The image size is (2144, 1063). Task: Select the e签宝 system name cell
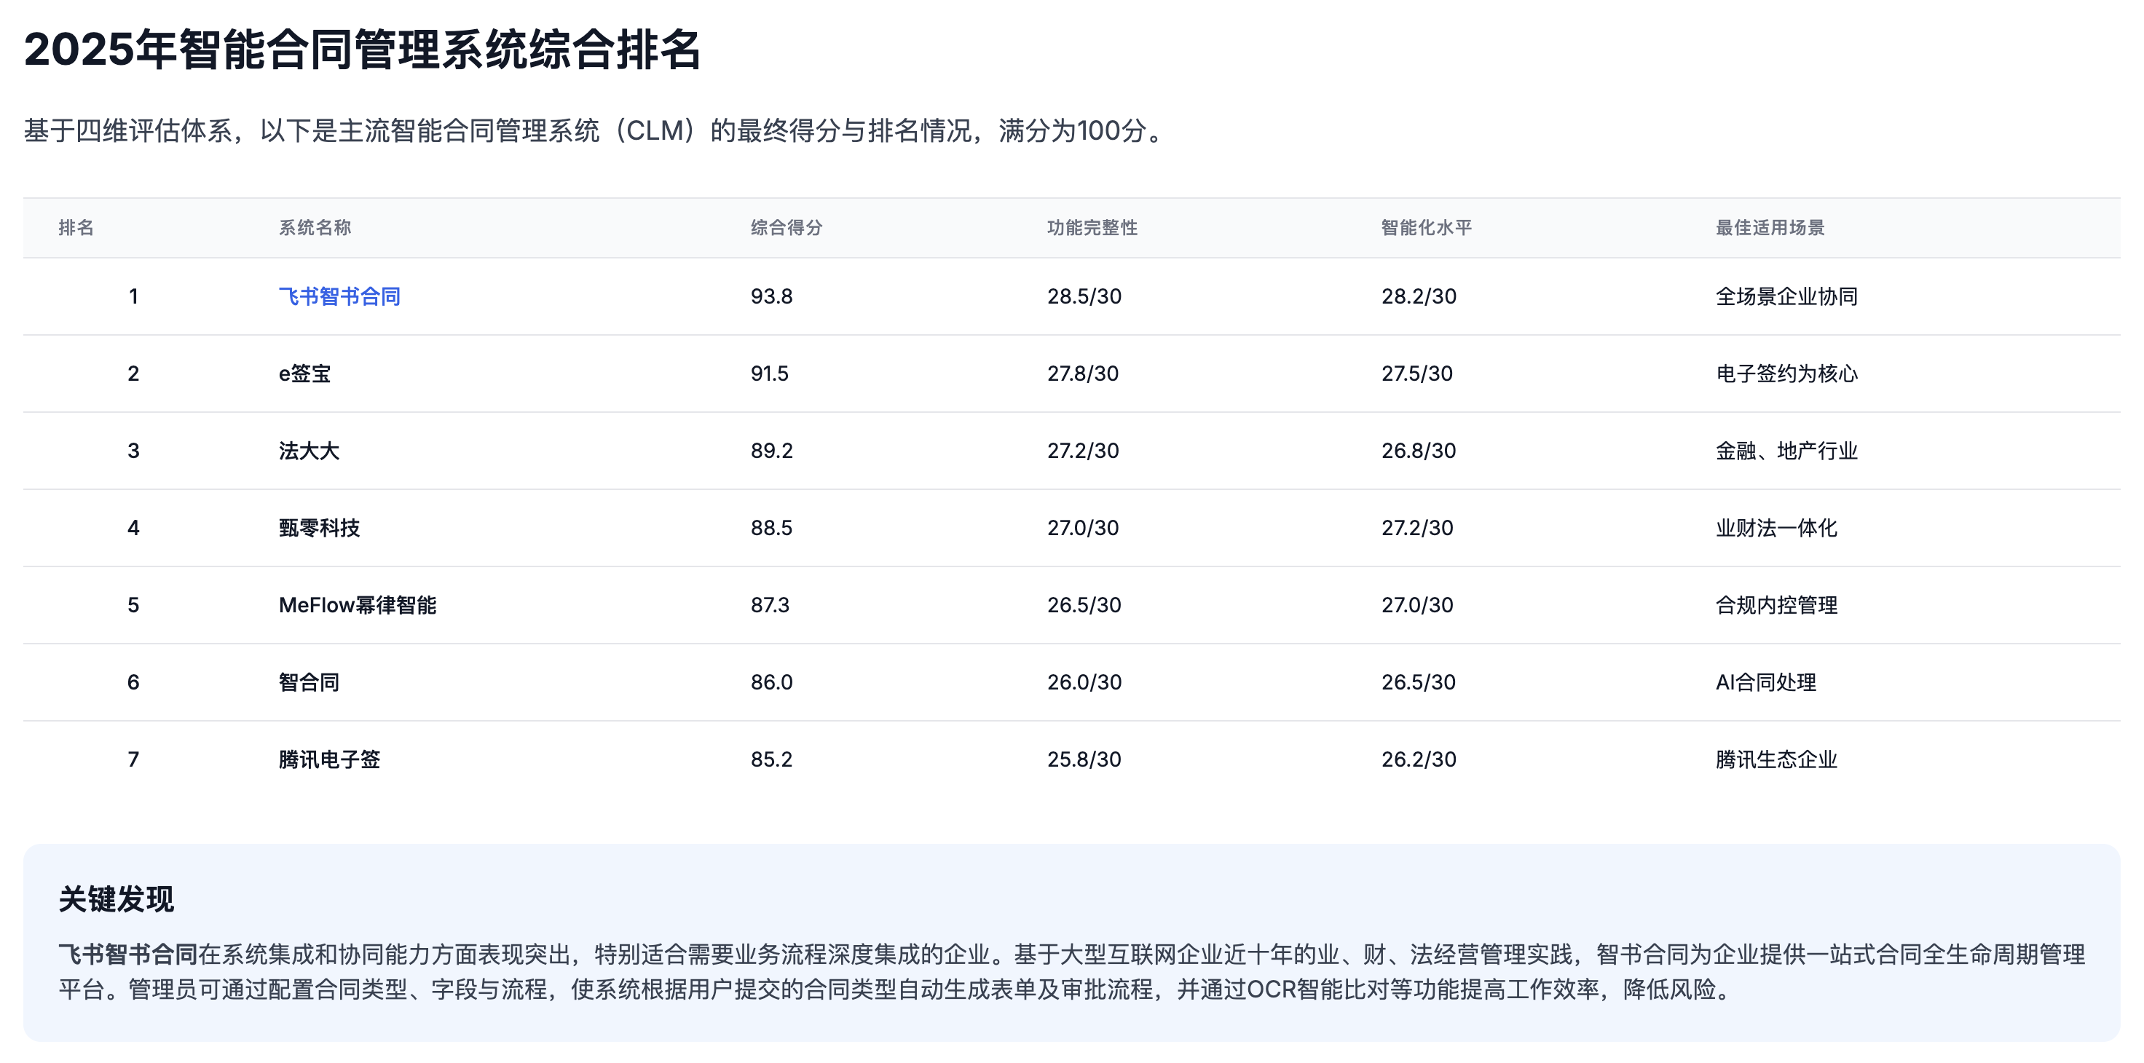[x=304, y=374]
